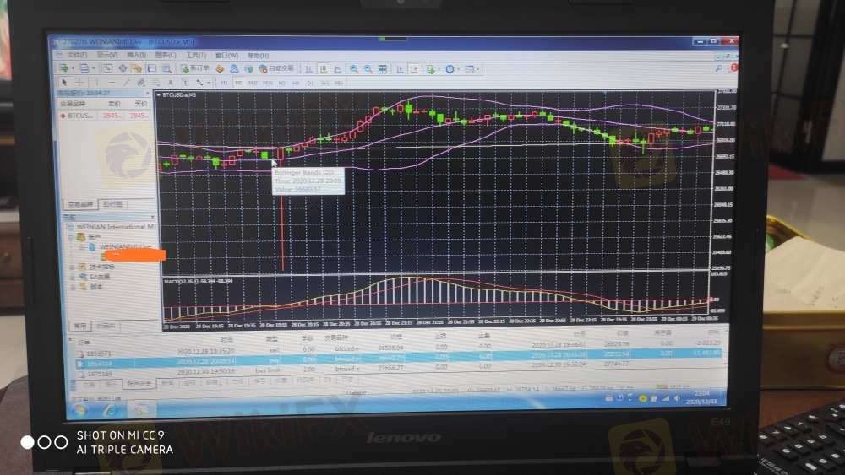Toggle the Navigator star-folder icon
Image resolution: width=845 pixels, height=475 pixels.
(137, 68)
